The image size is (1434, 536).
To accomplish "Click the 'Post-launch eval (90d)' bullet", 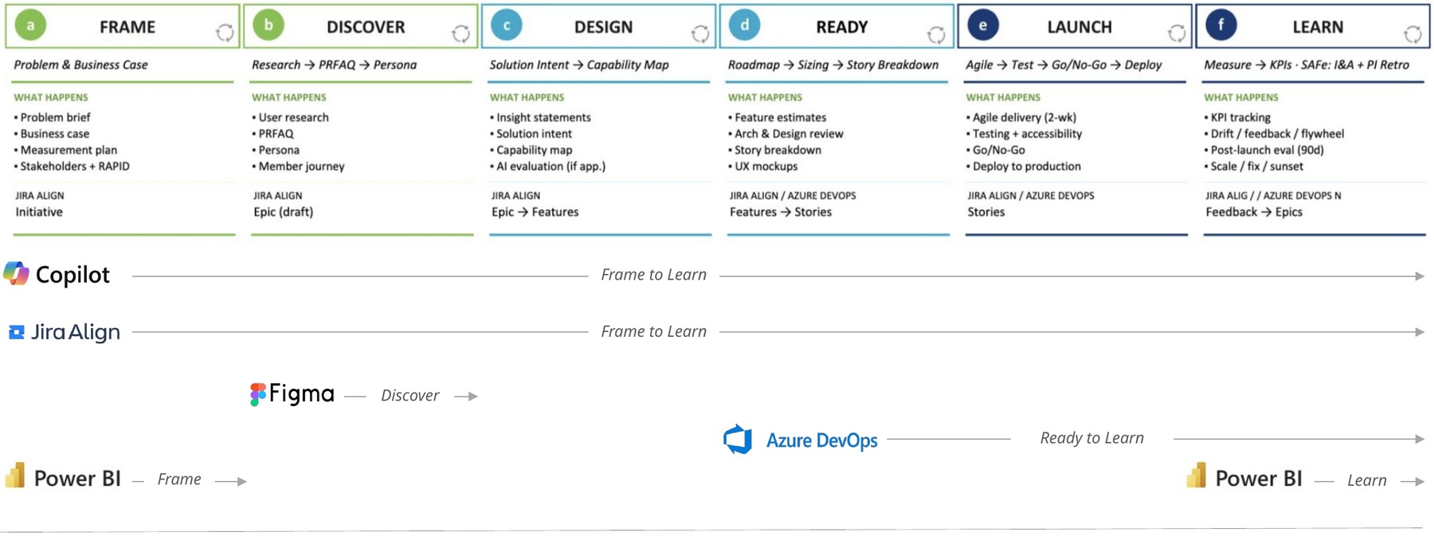I will (x=1264, y=150).
